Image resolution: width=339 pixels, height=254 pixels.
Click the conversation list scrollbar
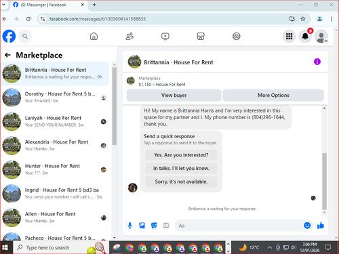pos(115,106)
